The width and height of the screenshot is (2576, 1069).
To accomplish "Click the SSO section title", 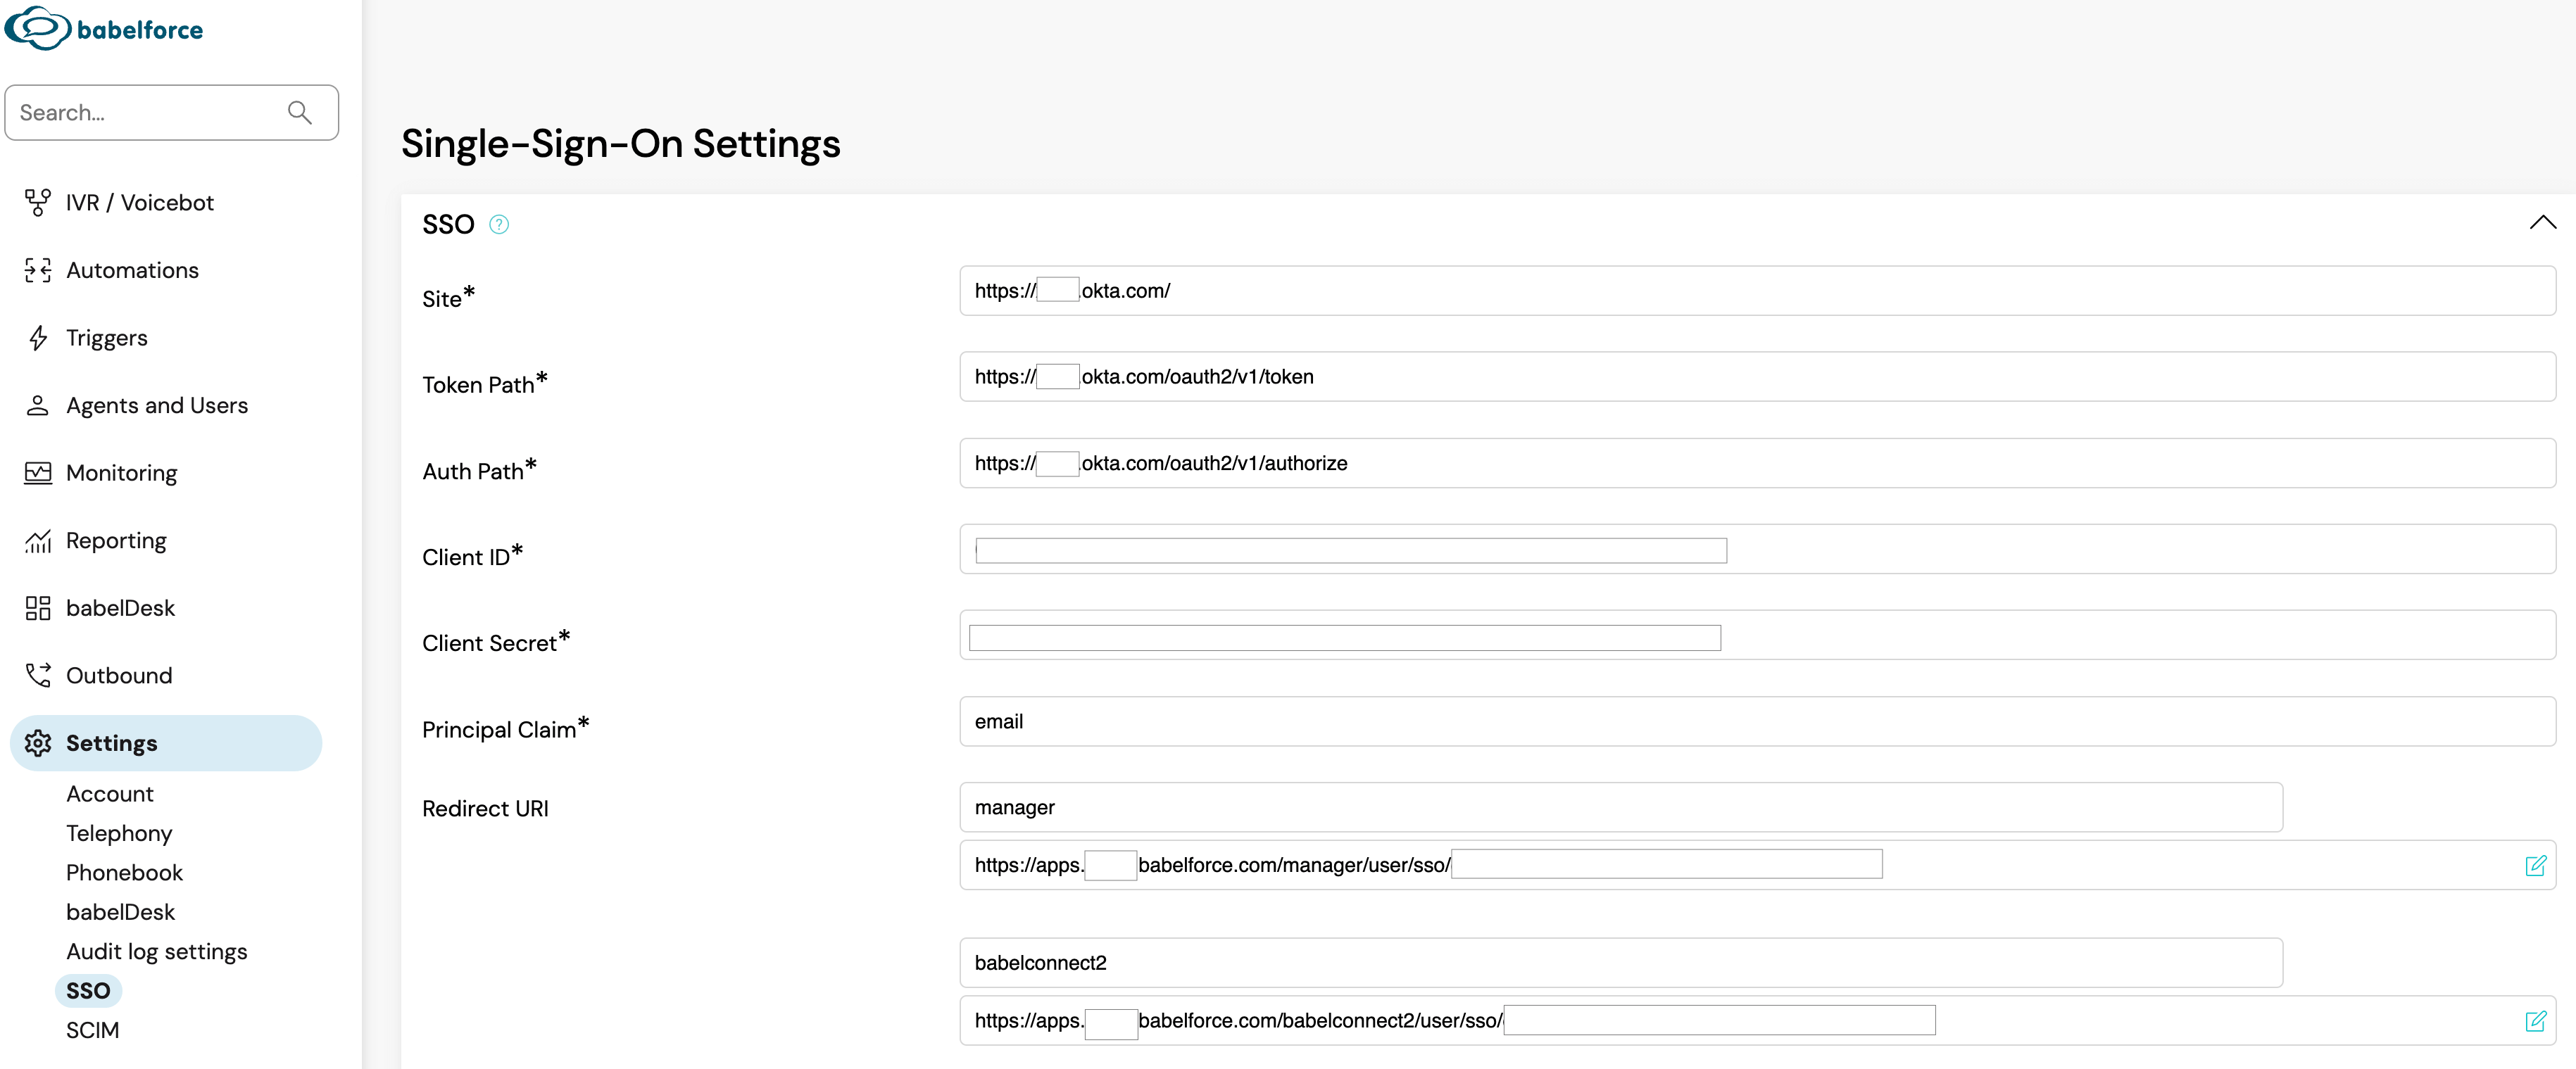I will 448,224.
